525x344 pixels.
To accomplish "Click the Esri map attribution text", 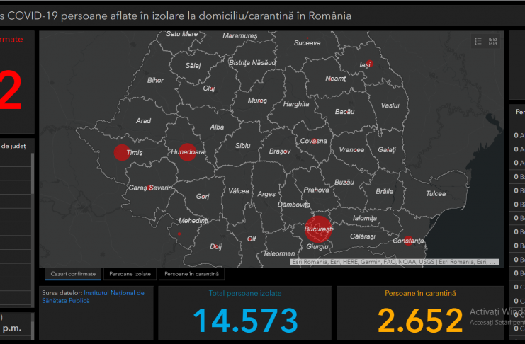I will [394, 262].
